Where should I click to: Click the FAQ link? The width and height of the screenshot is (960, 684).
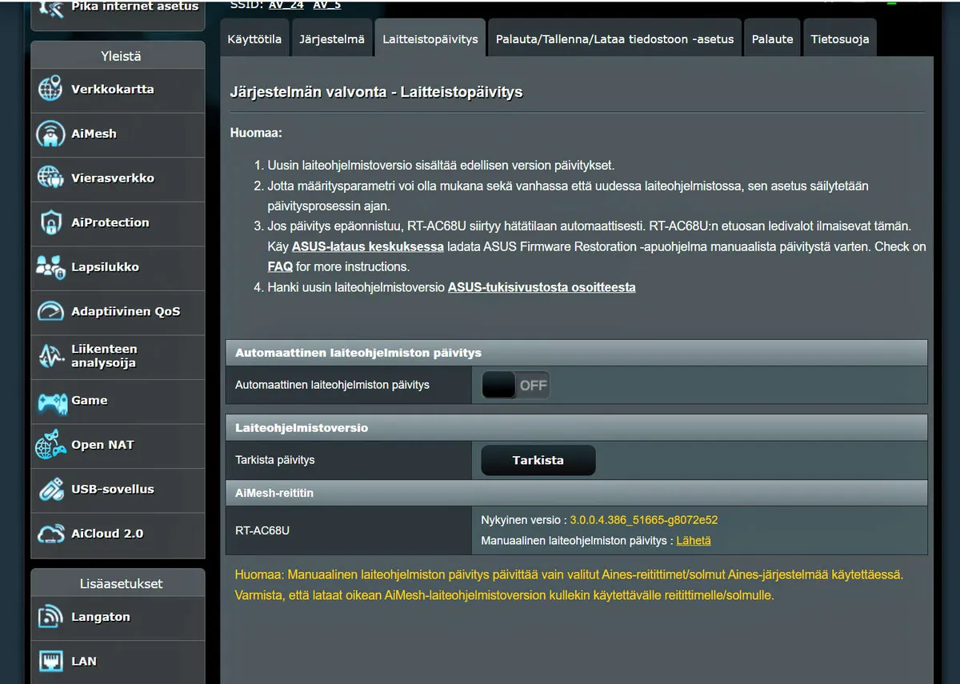click(x=279, y=266)
